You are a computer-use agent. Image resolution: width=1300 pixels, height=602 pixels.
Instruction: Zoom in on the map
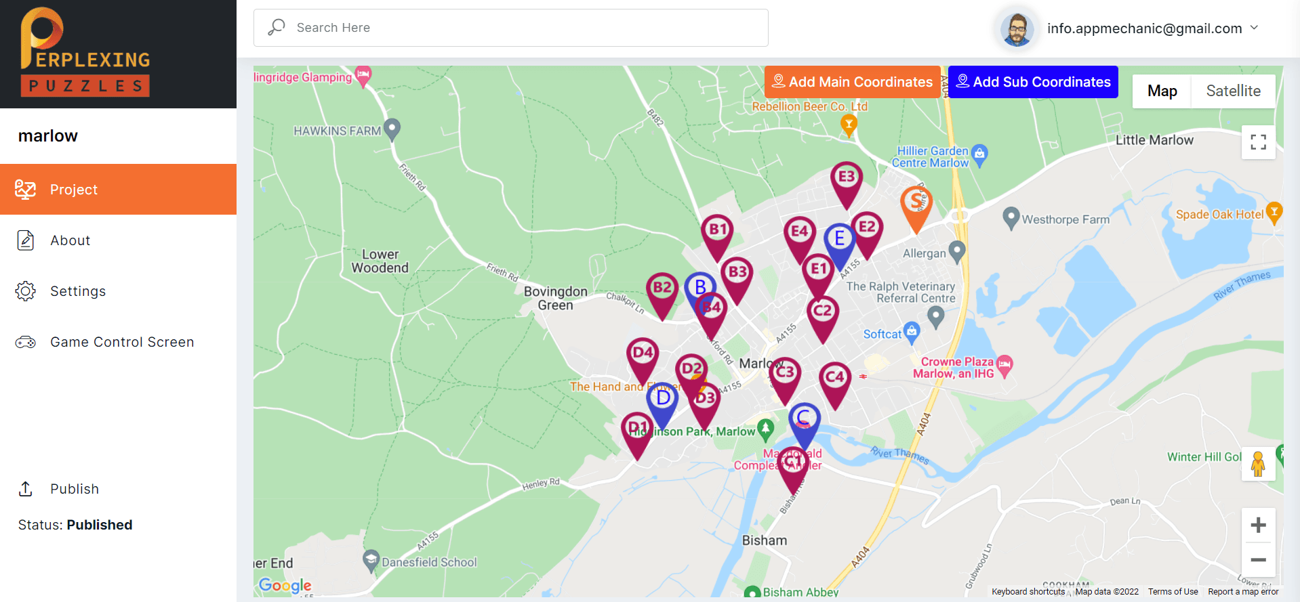tap(1259, 525)
